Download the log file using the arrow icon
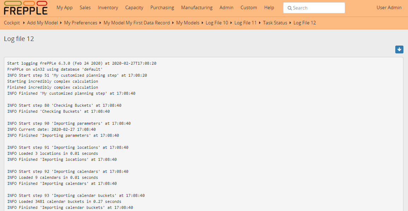This screenshot has height=211, width=408. pos(399,49)
